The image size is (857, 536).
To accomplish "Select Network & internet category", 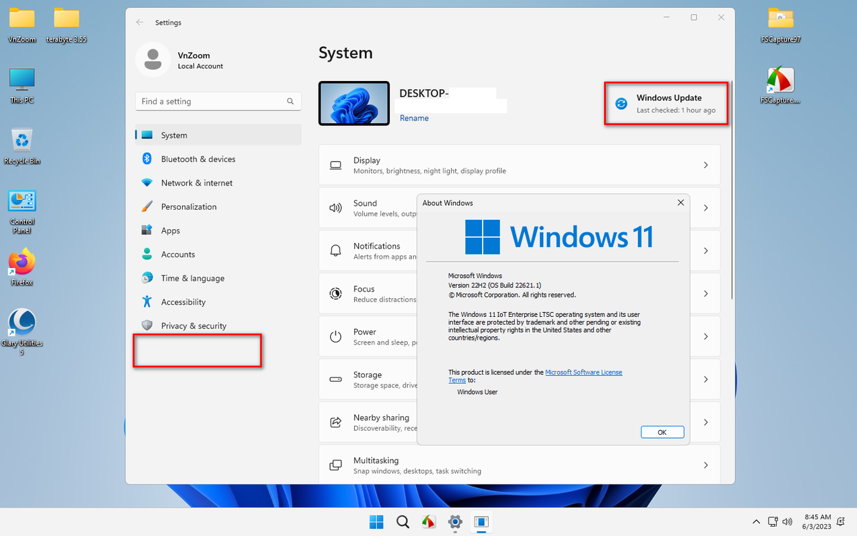I will click(218, 183).
